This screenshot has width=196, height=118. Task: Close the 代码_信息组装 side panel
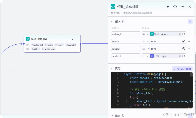tap(190, 6)
